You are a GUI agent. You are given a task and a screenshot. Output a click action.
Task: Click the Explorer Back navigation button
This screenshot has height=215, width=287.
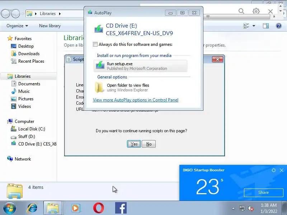click(x=5, y=14)
